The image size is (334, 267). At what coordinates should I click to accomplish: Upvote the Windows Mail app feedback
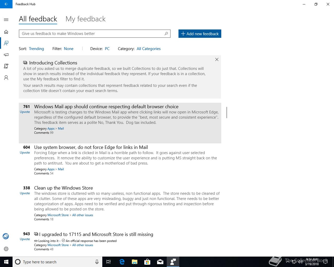click(25, 112)
